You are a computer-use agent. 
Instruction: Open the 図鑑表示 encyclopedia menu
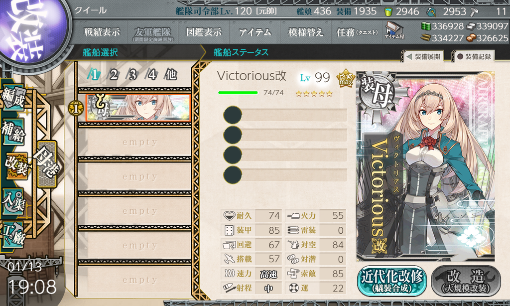204,32
